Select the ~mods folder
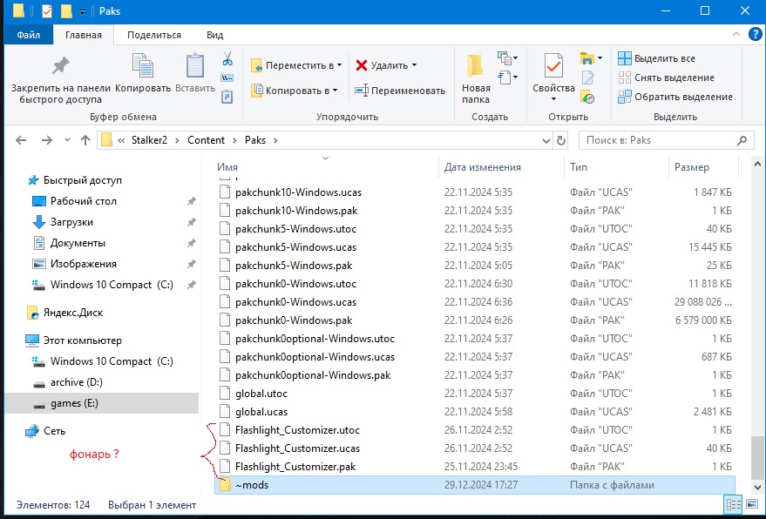766x519 pixels. point(474,485)
